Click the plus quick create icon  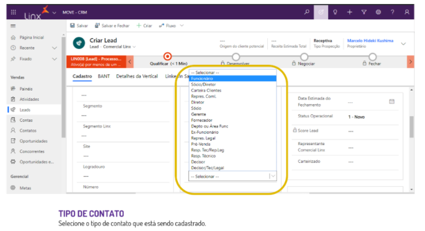350,12
